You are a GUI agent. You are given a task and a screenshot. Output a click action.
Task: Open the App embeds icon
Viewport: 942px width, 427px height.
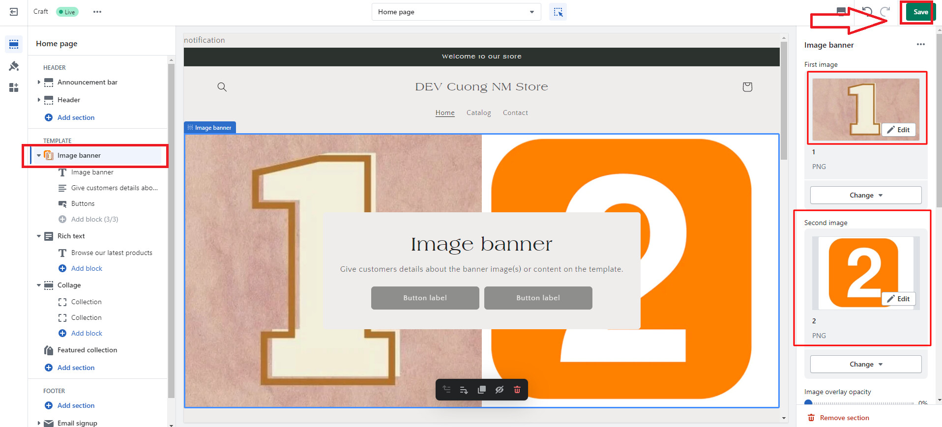[x=14, y=87]
